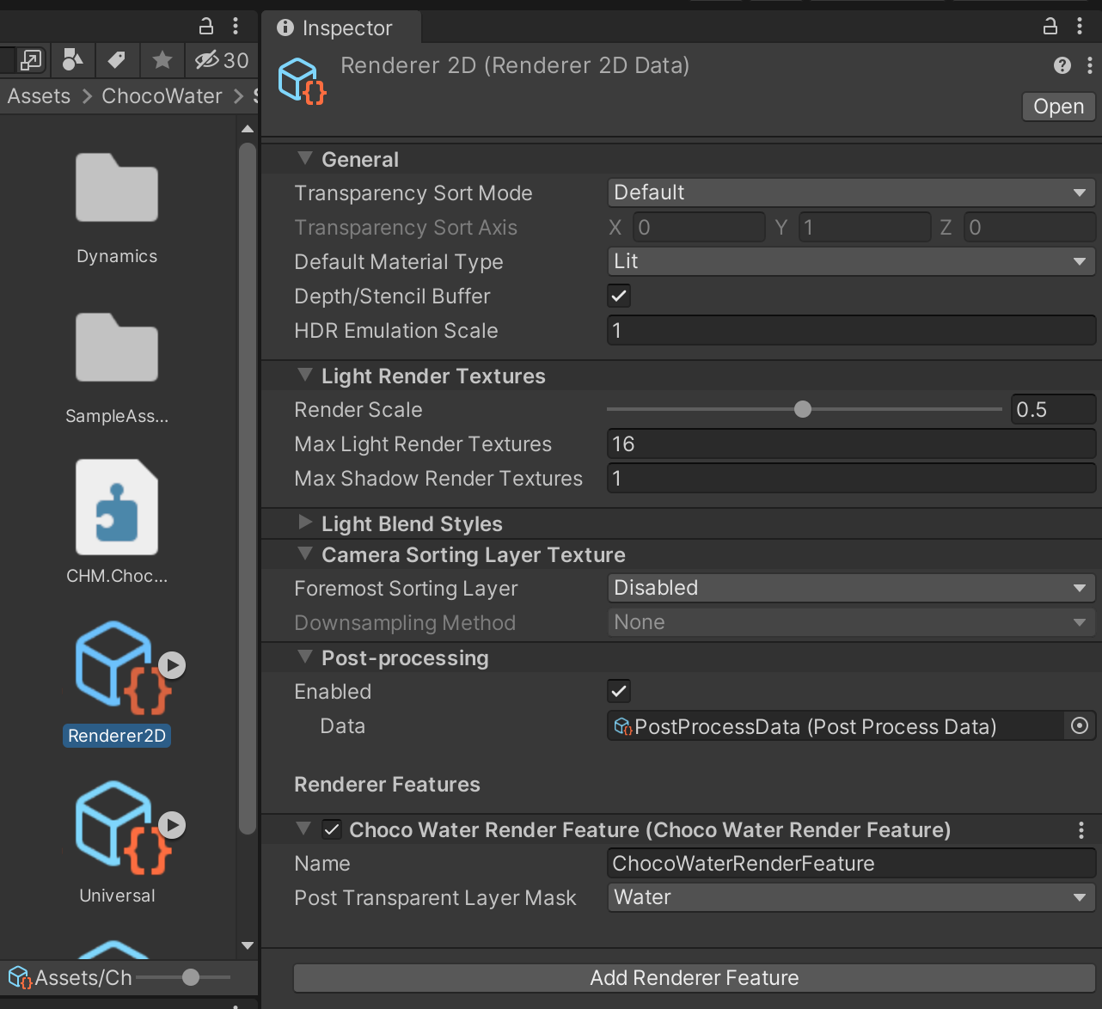Viewport: 1102px width, 1009px height.
Task: Open the Default Material Type dropdown
Action: 850,261
